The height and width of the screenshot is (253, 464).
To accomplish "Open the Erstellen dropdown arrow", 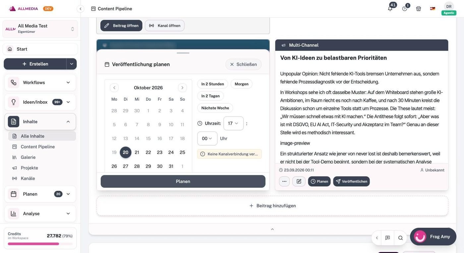I will 72,64.
